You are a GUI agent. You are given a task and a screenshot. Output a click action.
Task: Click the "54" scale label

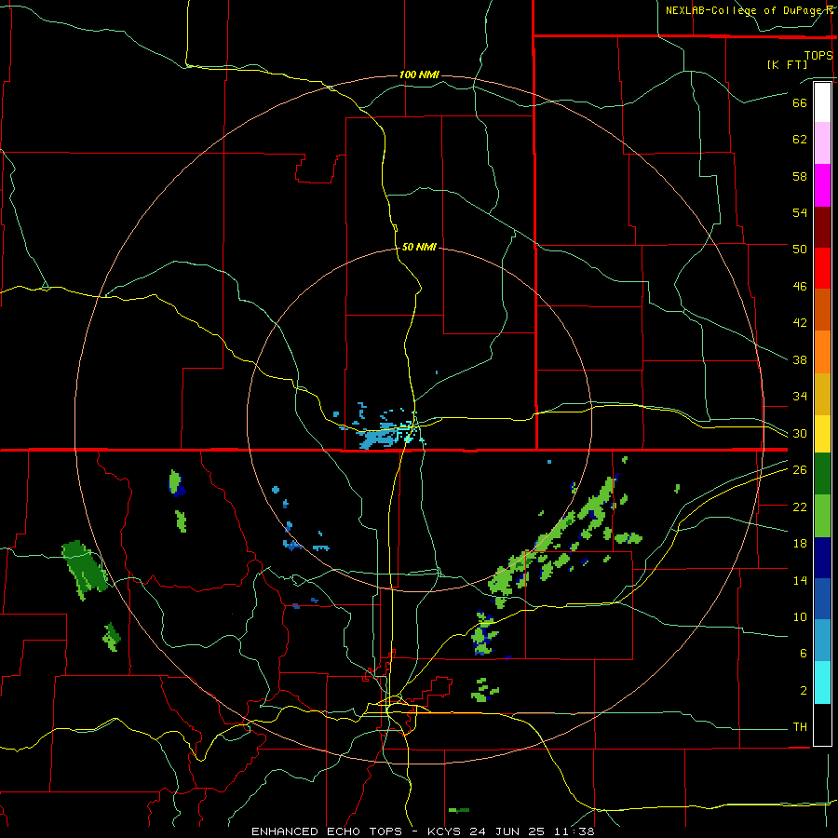[x=800, y=212]
